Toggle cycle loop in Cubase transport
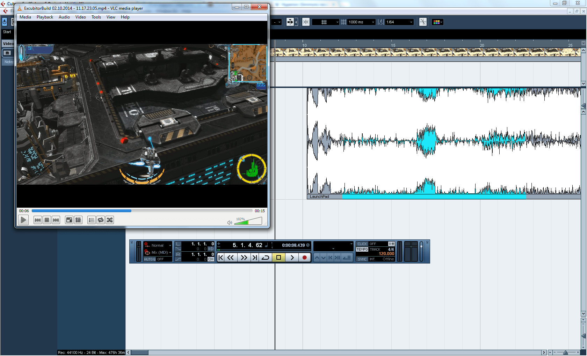Screen dimensions: 587x356 tap(266, 258)
